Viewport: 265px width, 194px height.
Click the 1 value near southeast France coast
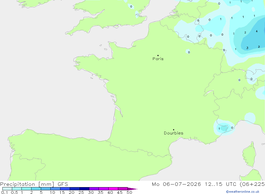219,129
